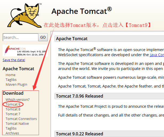
Task: Click the Apache Tomcat cat logo
Action: tap(25, 15)
